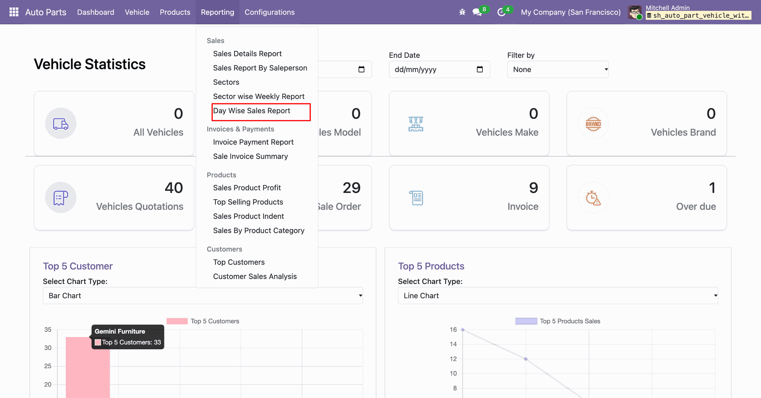Click the Vehicles Brand badge icon
This screenshot has height=398, width=761.
point(593,124)
